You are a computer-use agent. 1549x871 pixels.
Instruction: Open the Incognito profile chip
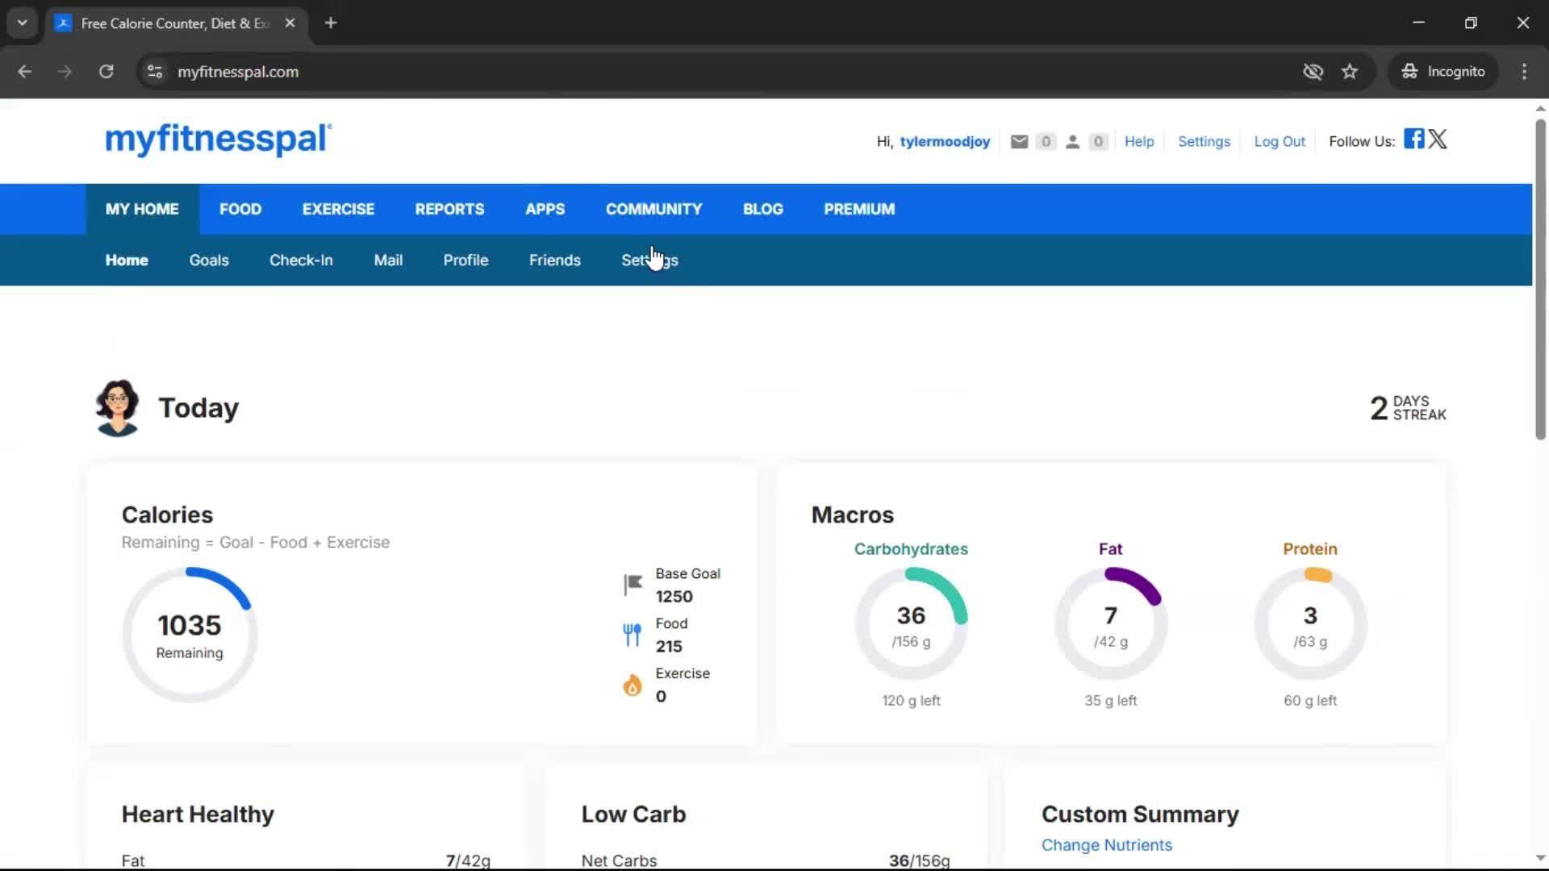click(1443, 72)
